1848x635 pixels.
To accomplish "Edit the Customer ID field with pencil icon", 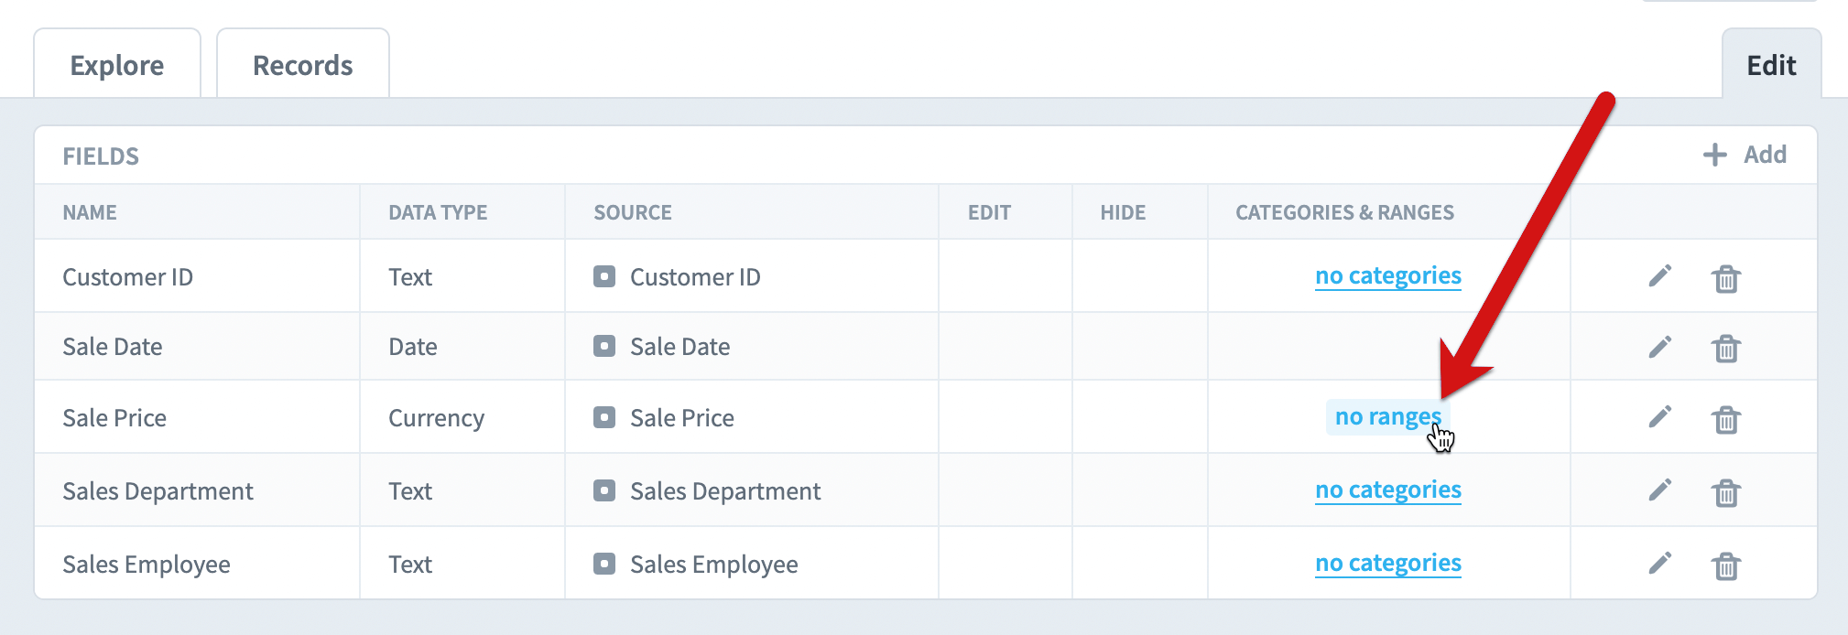I will tap(1660, 275).
